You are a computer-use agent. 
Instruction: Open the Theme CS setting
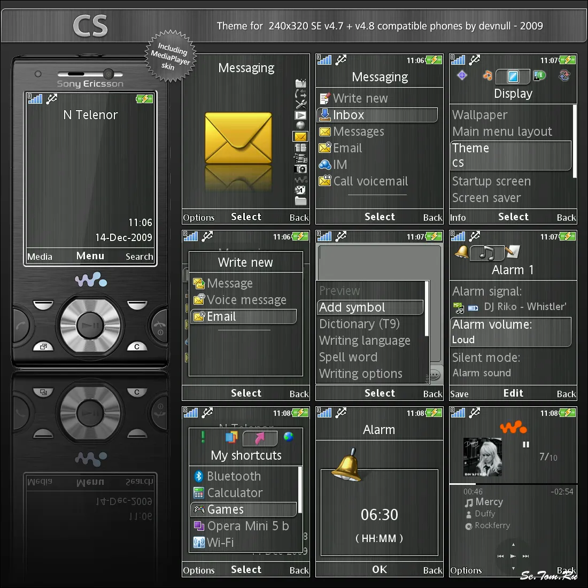510,156
